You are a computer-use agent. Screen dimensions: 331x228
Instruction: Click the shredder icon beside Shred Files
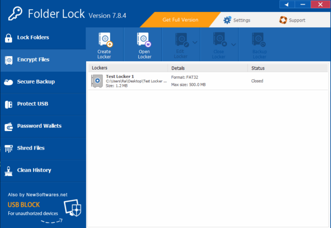8,149
